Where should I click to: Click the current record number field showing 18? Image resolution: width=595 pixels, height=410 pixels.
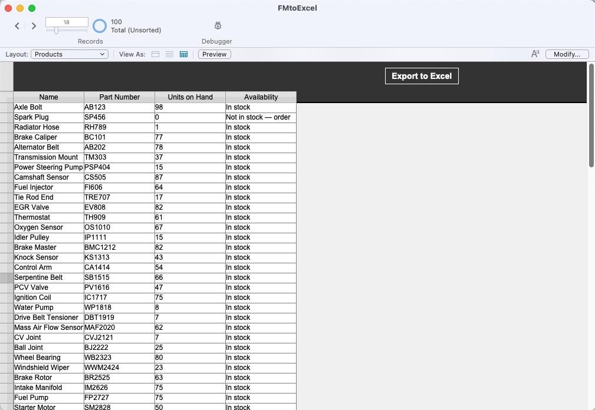click(x=66, y=22)
